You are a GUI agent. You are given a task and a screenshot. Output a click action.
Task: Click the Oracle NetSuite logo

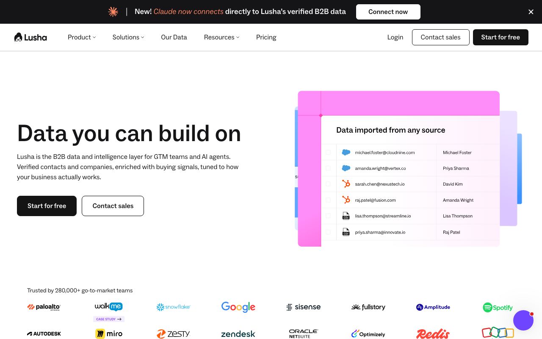pos(304,334)
